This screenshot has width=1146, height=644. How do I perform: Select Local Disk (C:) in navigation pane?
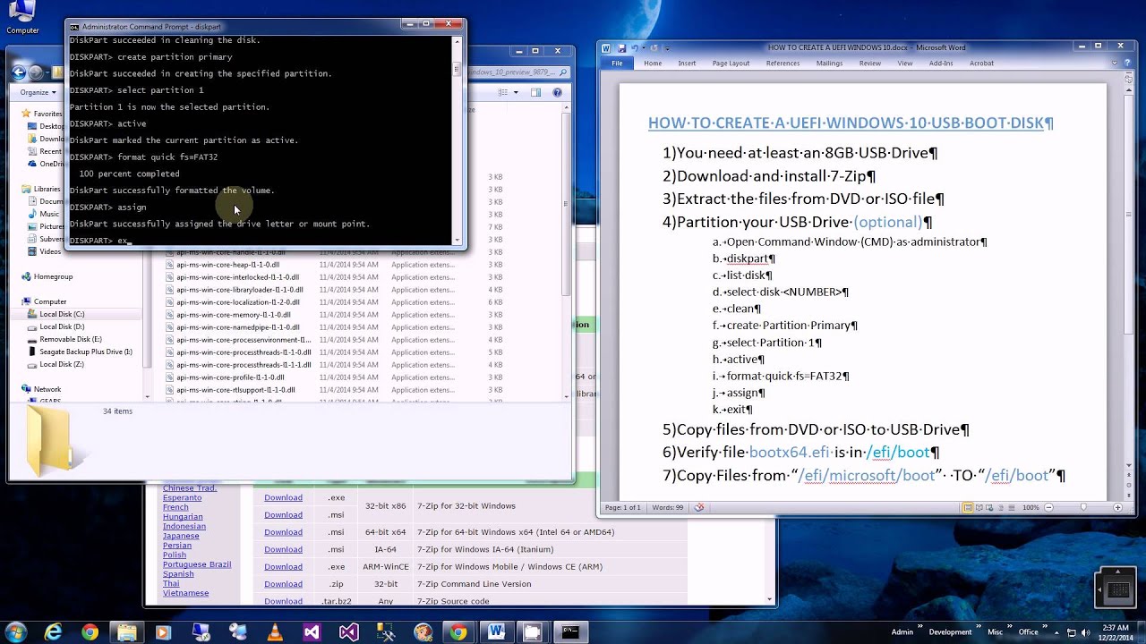pyautogui.click(x=62, y=314)
